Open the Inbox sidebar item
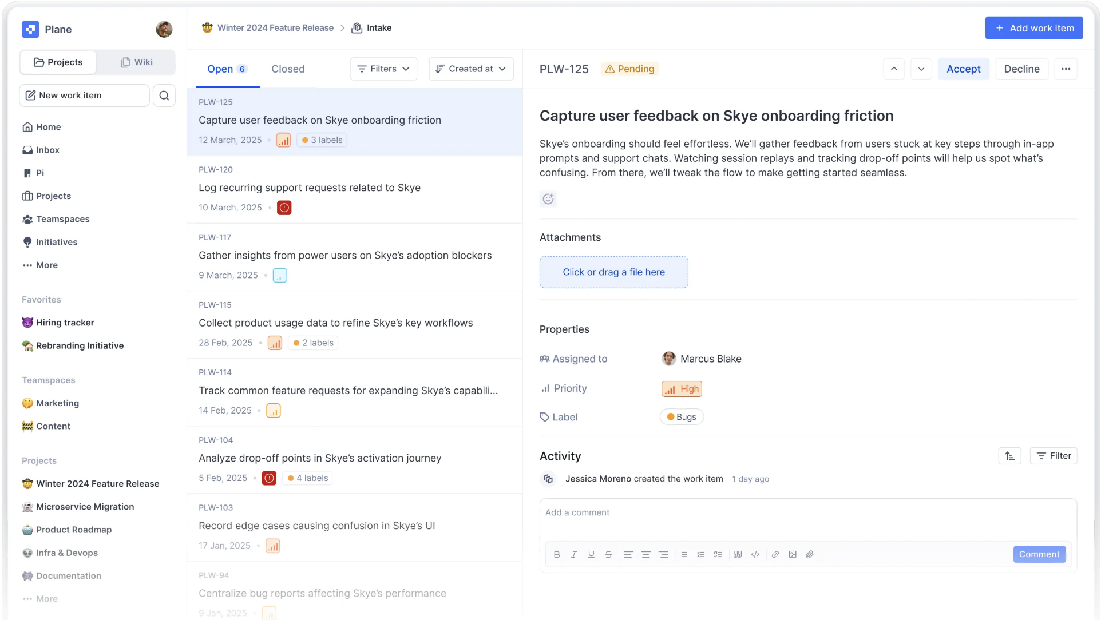1101x620 pixels. point(47,150)
